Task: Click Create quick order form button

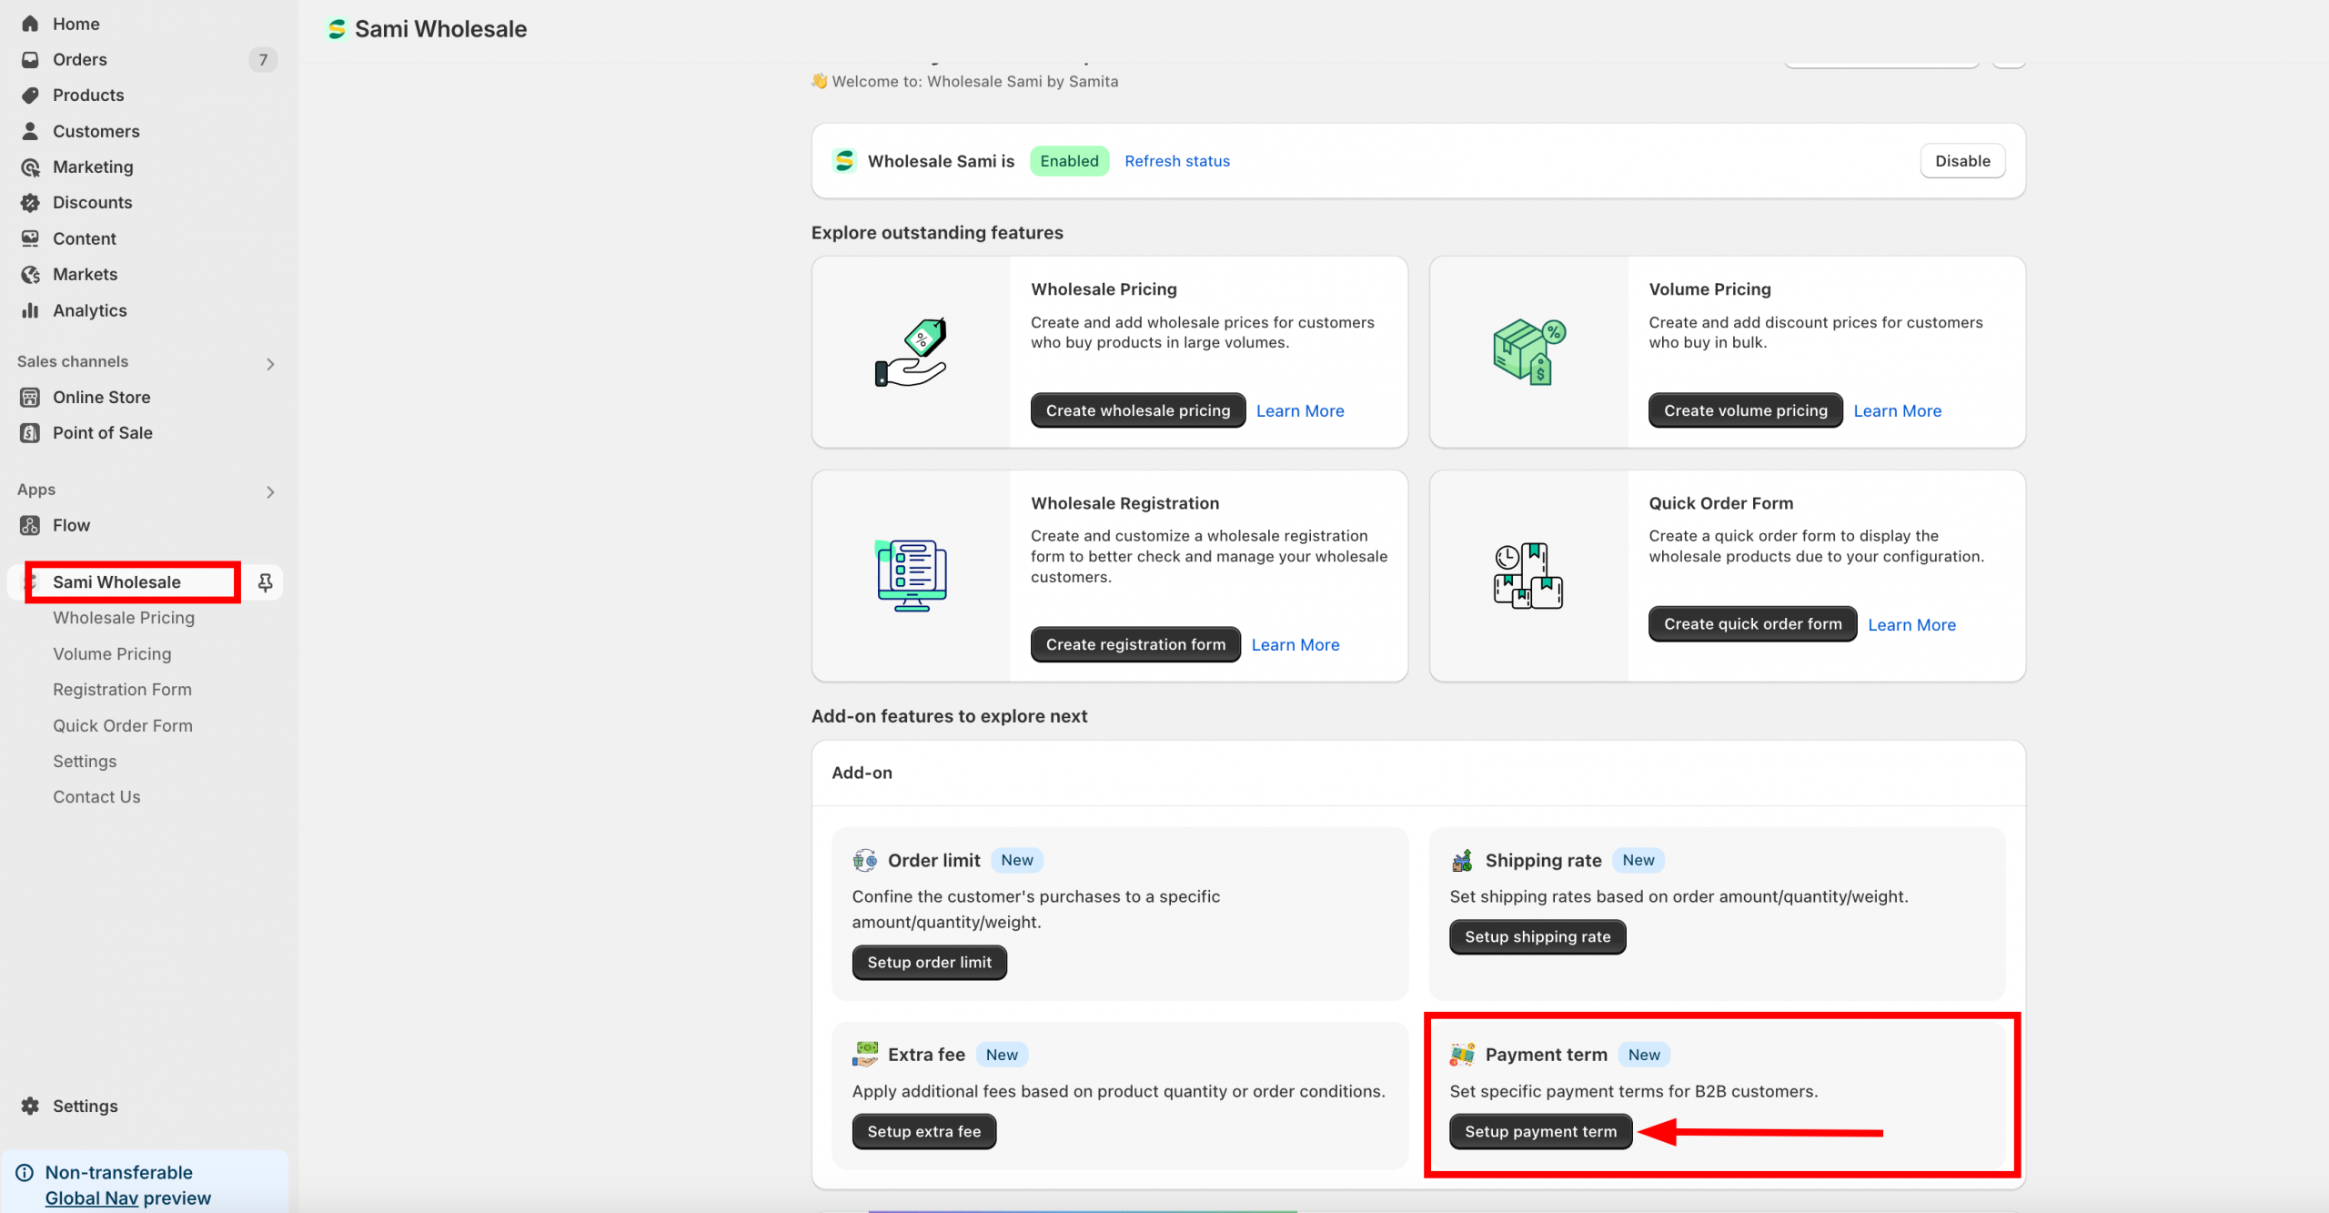Action: pos(1753,624)
